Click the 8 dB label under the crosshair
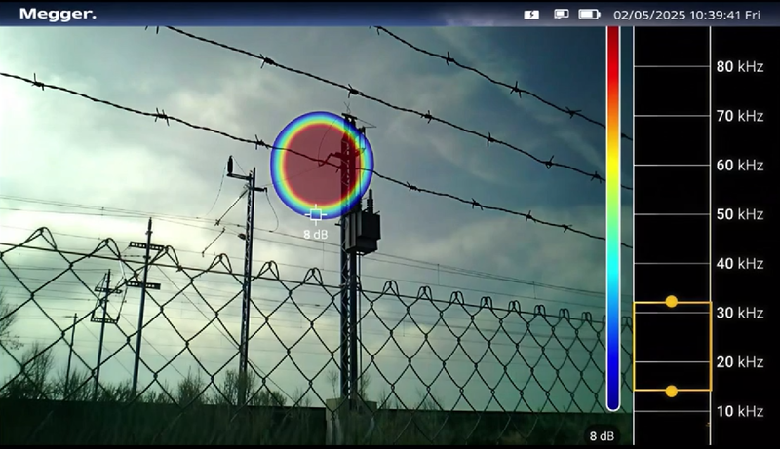Screen dimensions: 780x449 316,234
